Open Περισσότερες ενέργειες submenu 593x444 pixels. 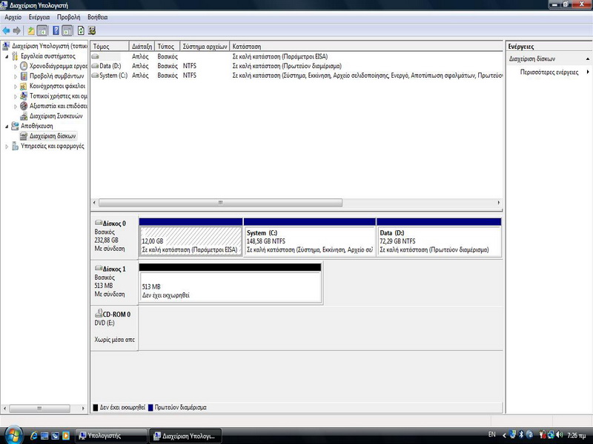[549, 72]
